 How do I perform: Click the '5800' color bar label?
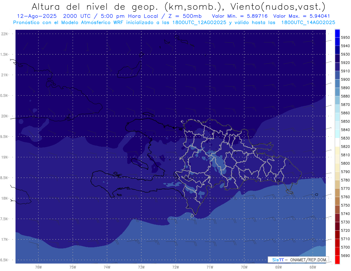[x=345, y=163]
